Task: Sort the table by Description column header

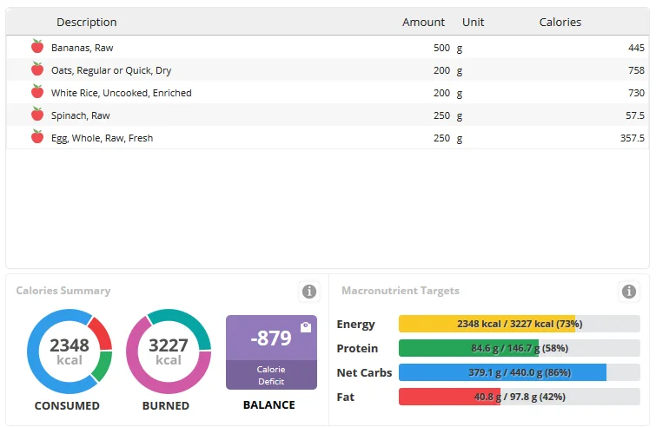Action: coord(87,23)
